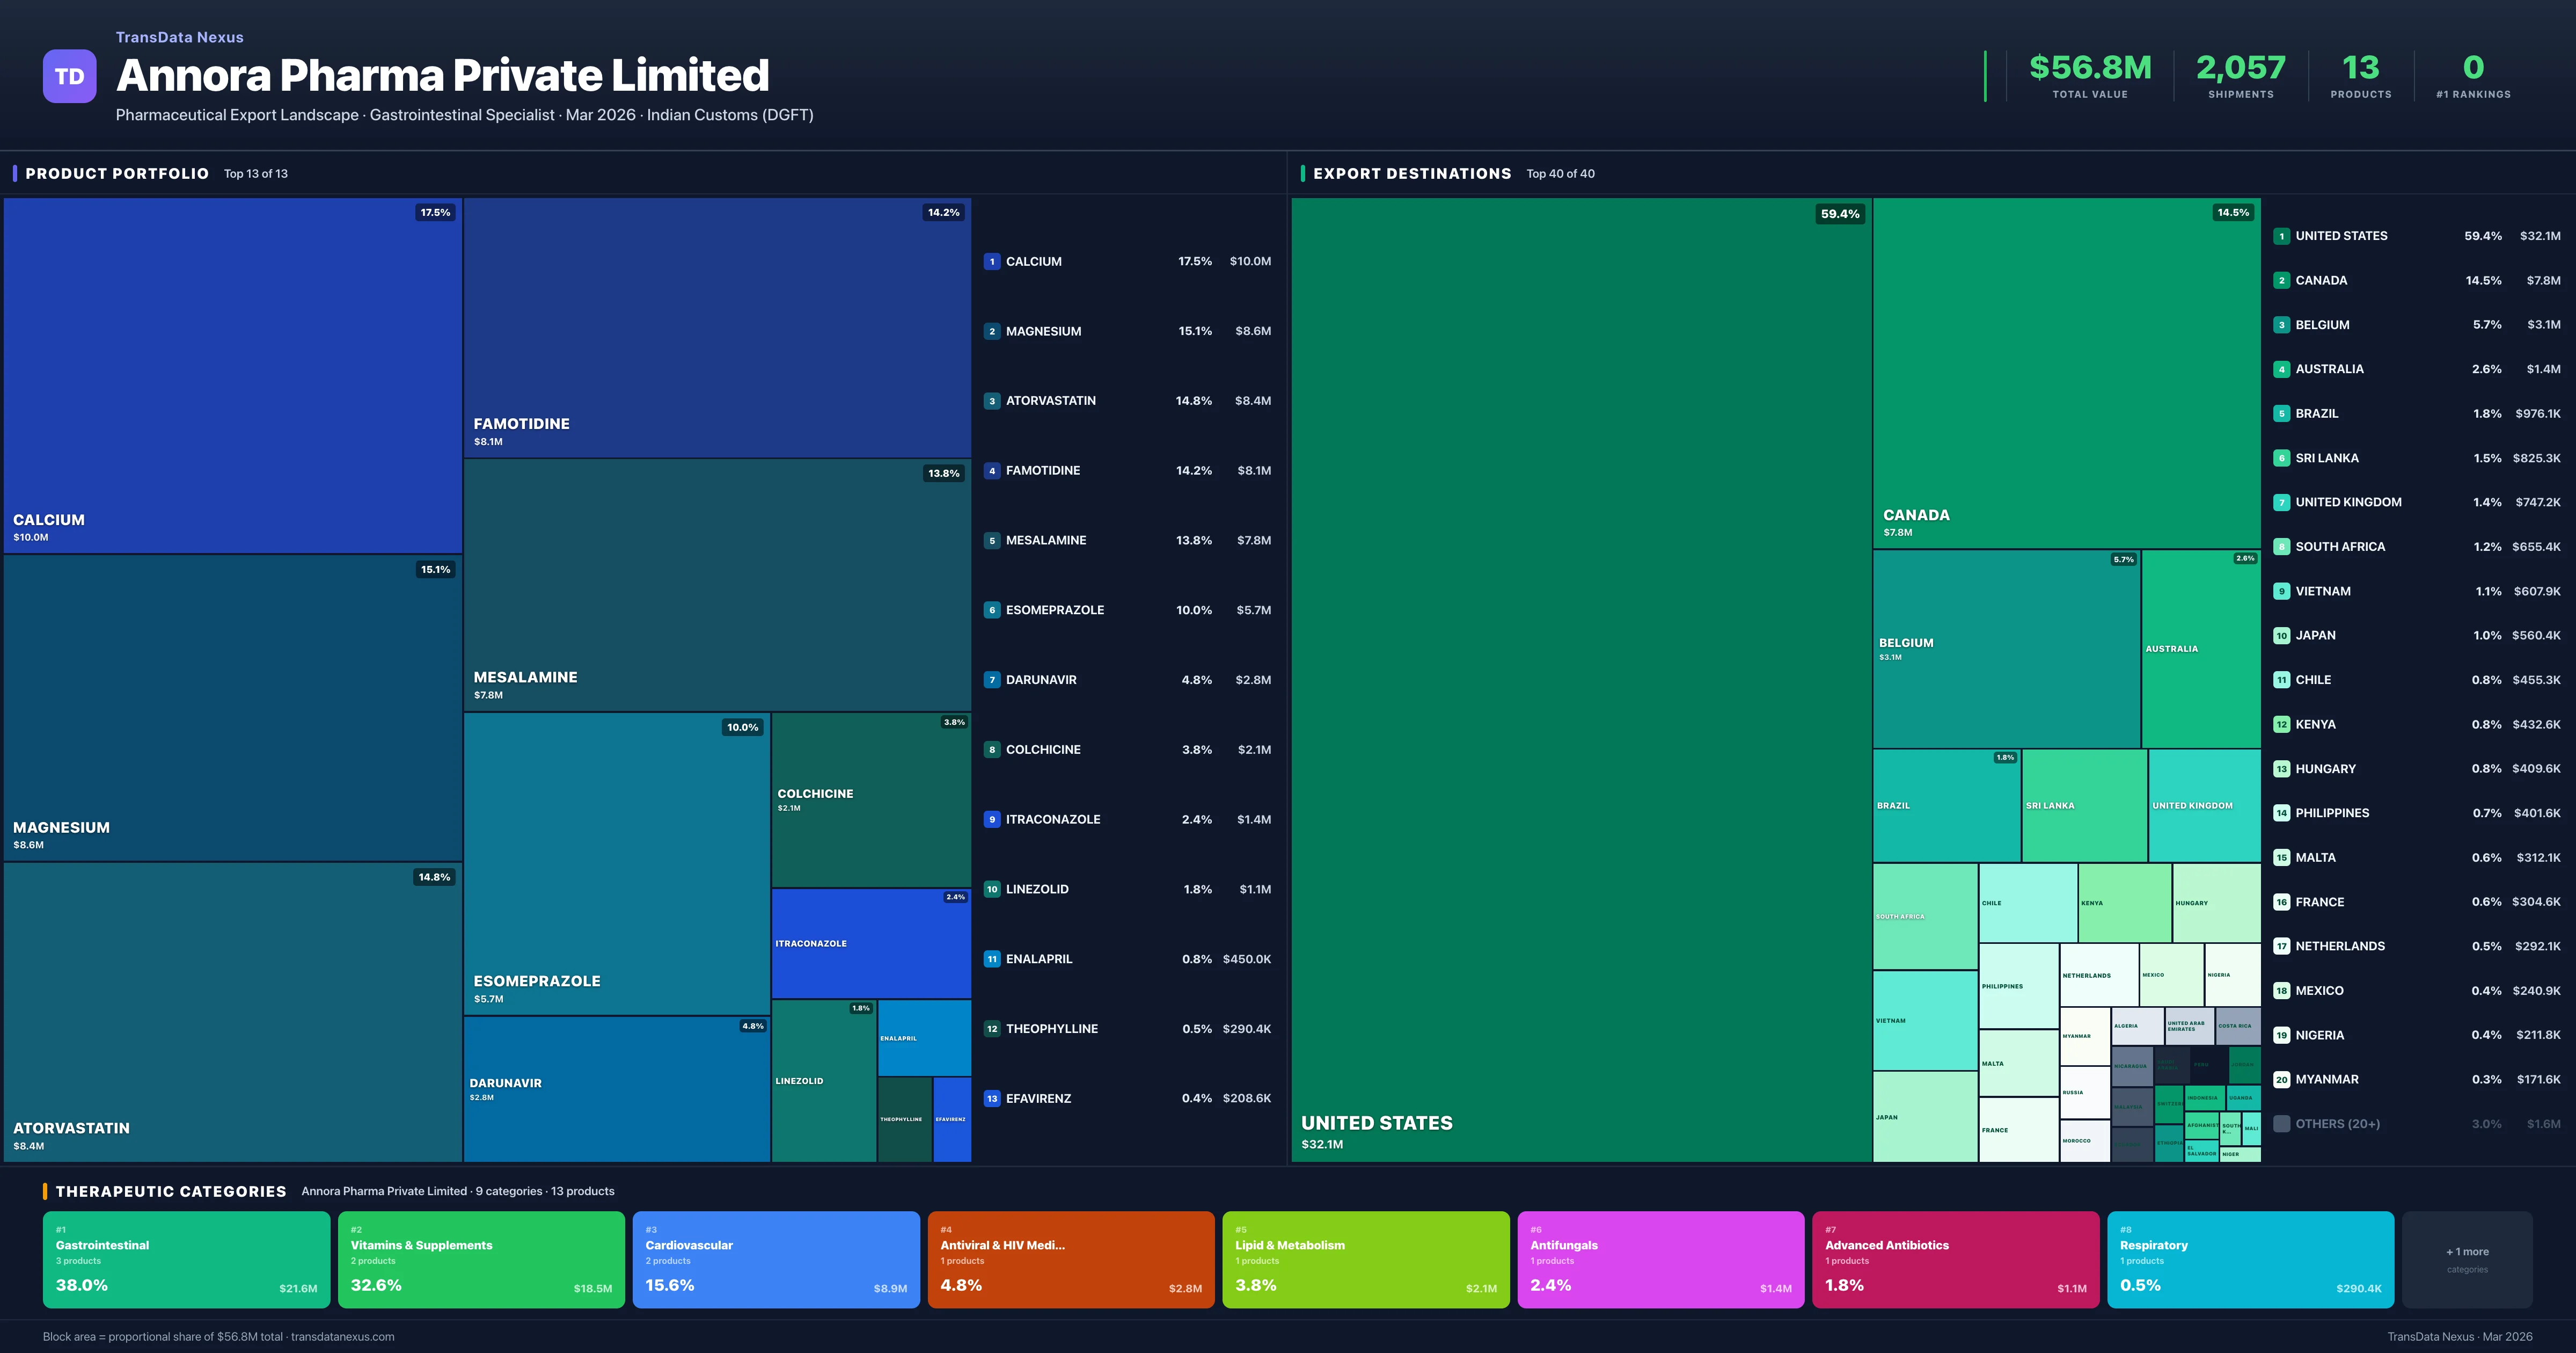Screen dimensions: 2576x1353
Task: Open the Gastrointestinal category card
Action: click(x=186, y=1259)
